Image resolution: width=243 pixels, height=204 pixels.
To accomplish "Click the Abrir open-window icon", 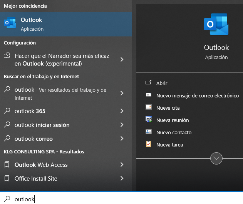I will [x=148, y=82].
